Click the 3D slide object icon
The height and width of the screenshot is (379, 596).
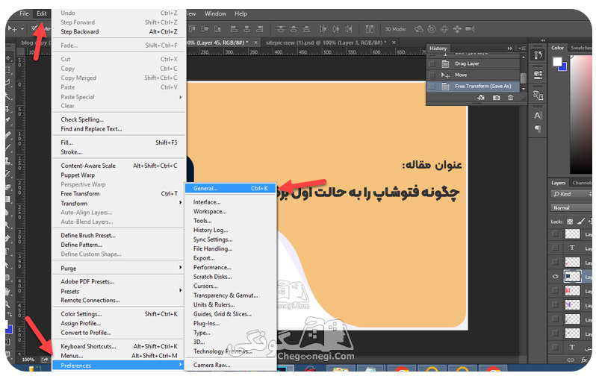(x=457, y=29)
